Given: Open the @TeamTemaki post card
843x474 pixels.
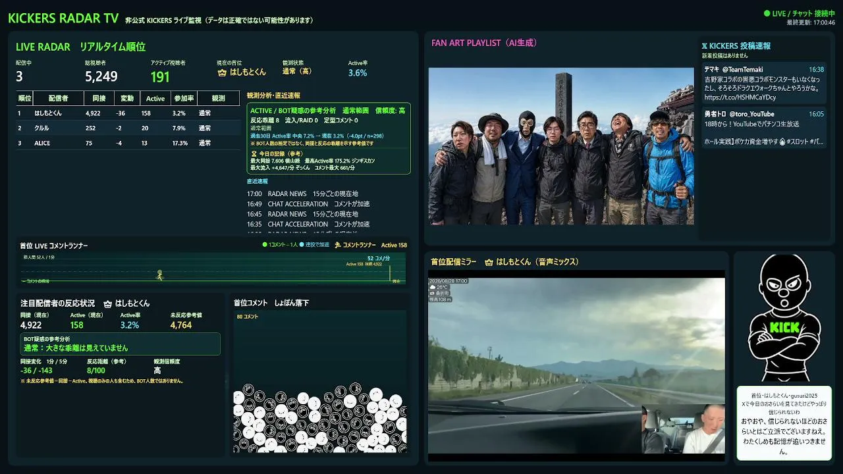Looking at the screenshot, I should point(764,83).
